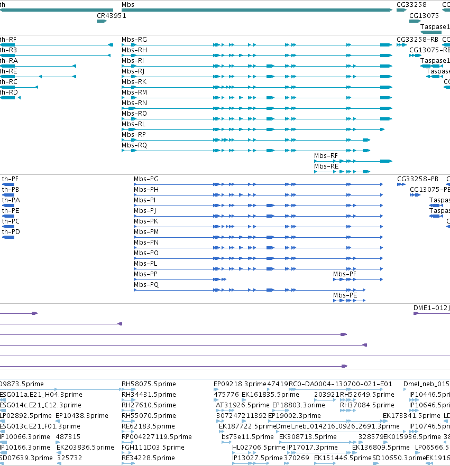Select the th-PA protein label

click(x=11, y=200)
